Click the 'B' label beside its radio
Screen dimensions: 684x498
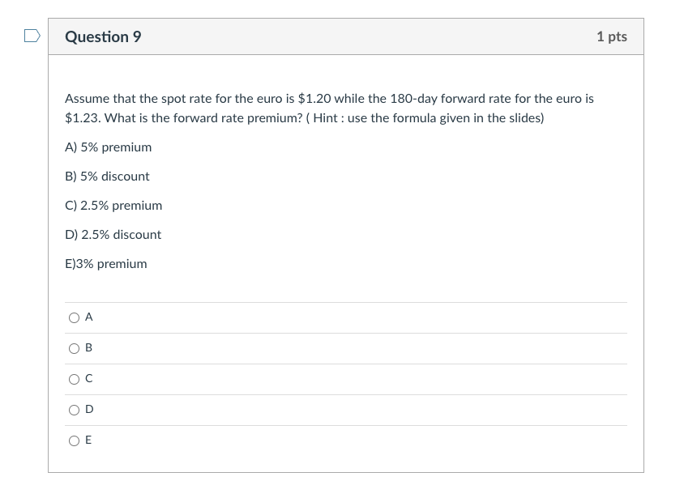point(89,348)
